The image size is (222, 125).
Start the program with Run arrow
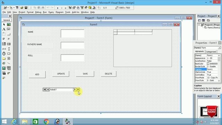pyautogui.click(x=58, y=8)
